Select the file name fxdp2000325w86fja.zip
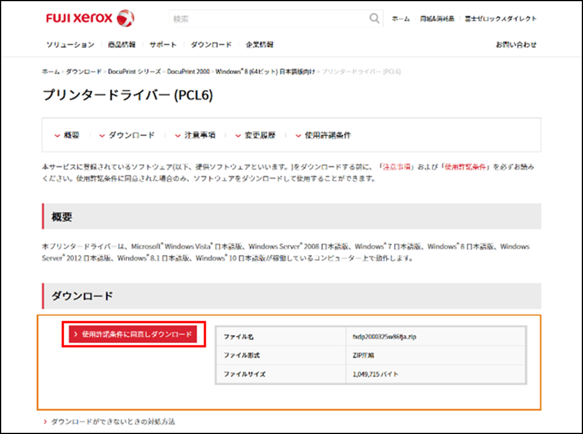The image size is (583, 434). [x=384, y=337]
